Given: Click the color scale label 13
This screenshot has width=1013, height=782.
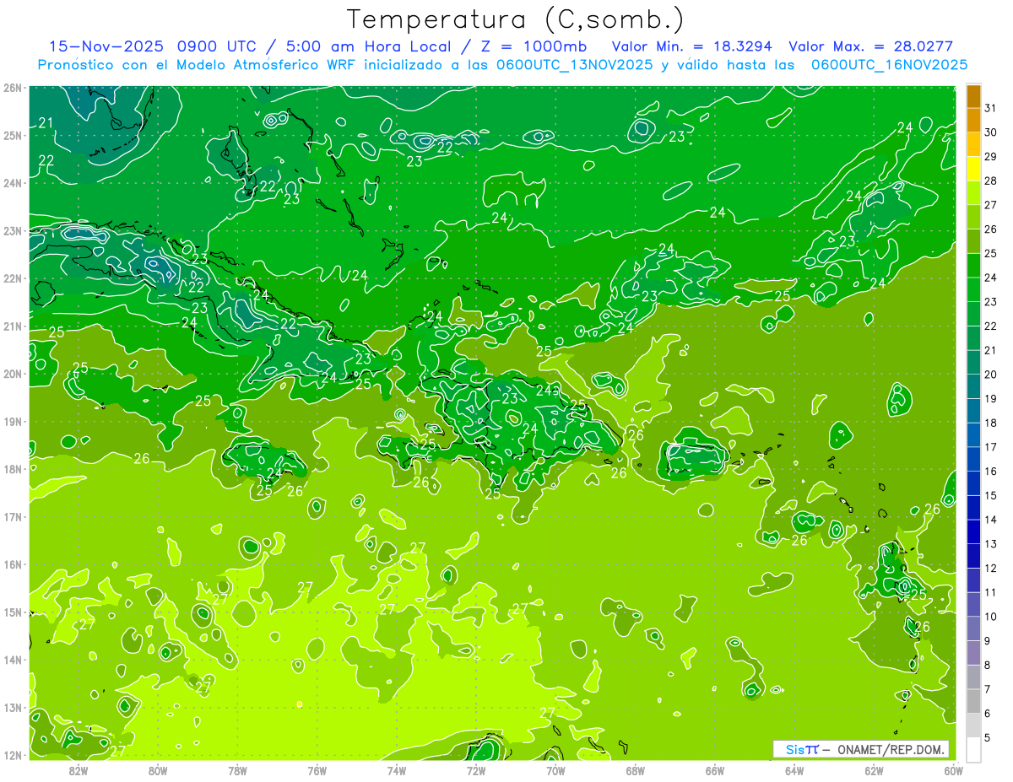Looking at the screenshot, I should [991, 544].
